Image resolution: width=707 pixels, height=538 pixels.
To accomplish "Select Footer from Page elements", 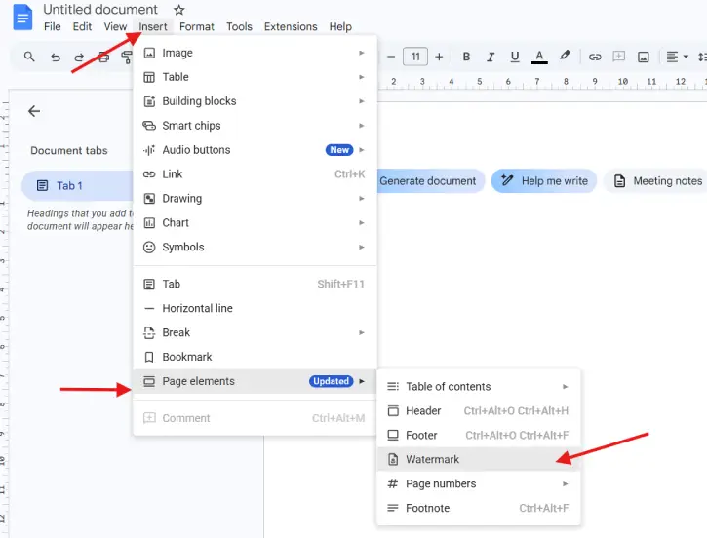I will (478, 436).
